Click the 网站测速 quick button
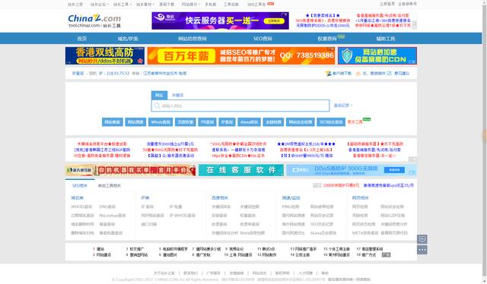Viewport: 487px width, 284px height. [135, 122]
